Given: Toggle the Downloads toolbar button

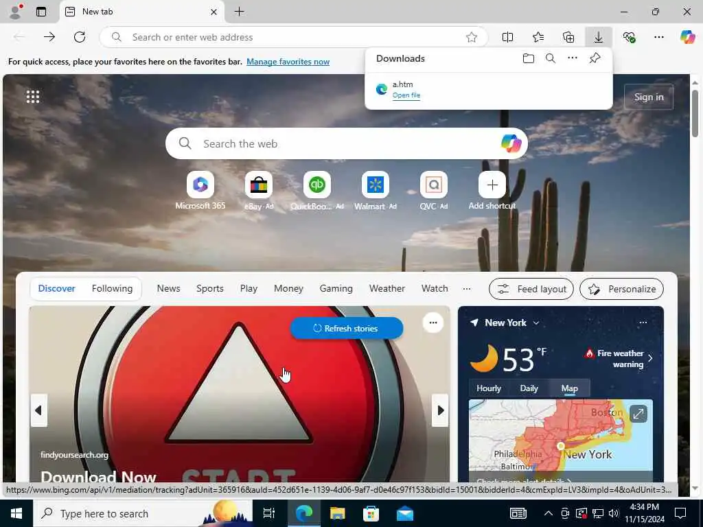Looking at the screenshot, I should pos(599,37).
